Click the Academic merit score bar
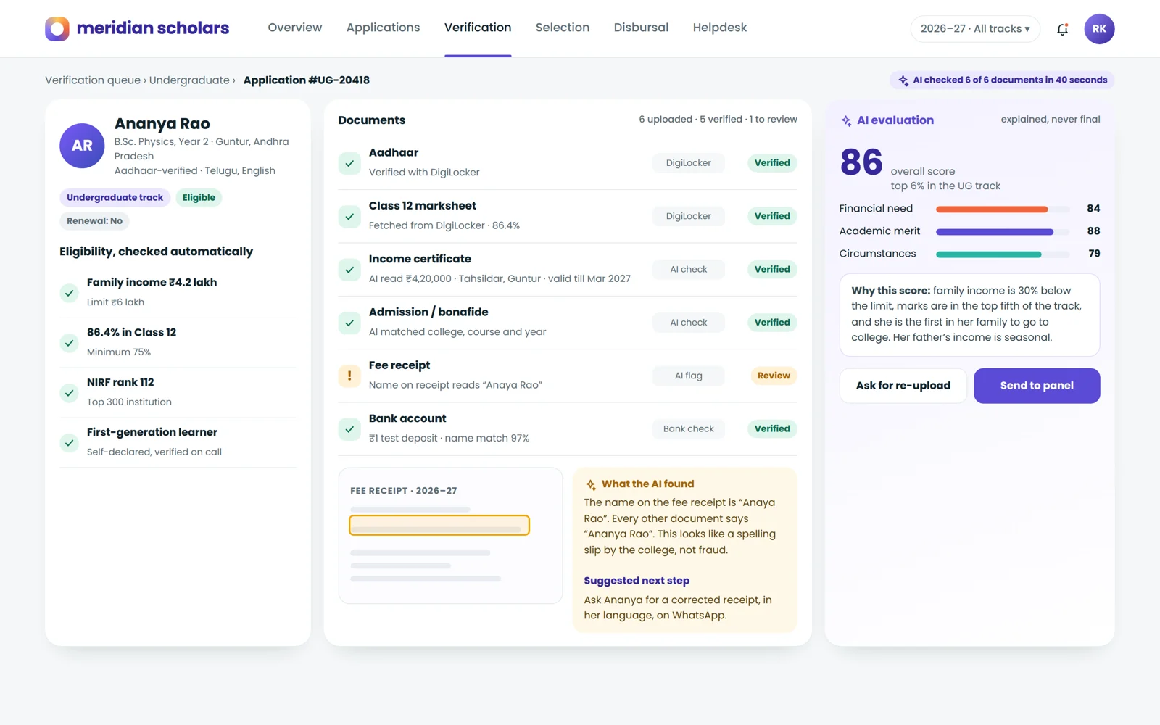1160x725 pixels. coord(1003,231)
